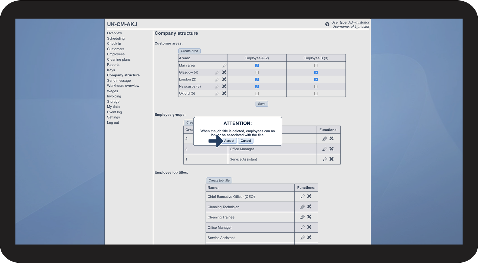
Task: Cancel the ATTENTION dialog
Action: [246, 141]
